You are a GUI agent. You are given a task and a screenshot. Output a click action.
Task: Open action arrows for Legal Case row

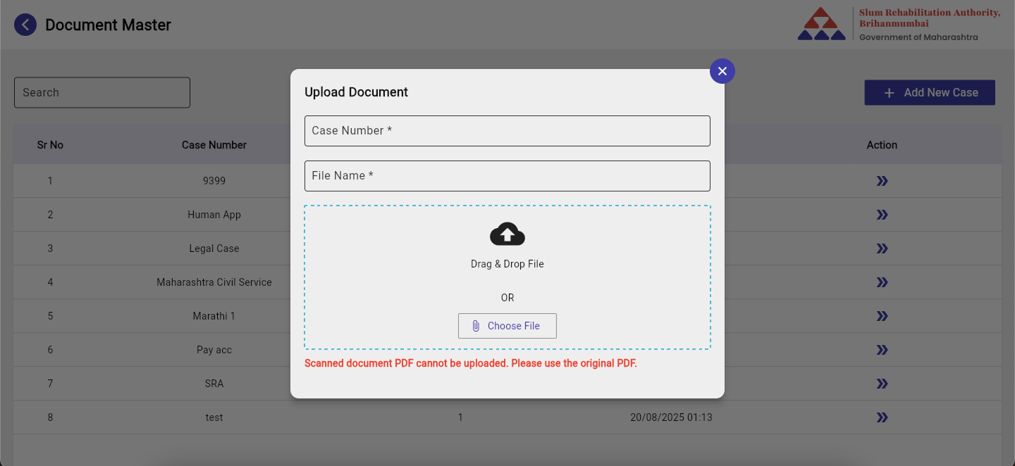[882, 248]
